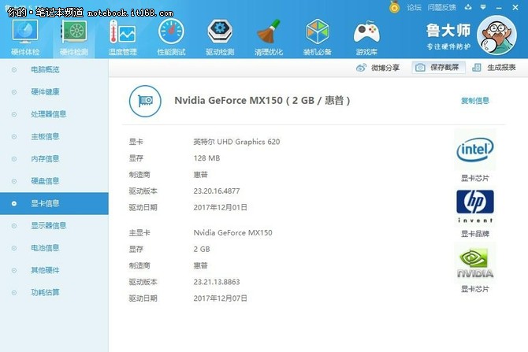Click 生成报表 generate report button

point(494,67)
